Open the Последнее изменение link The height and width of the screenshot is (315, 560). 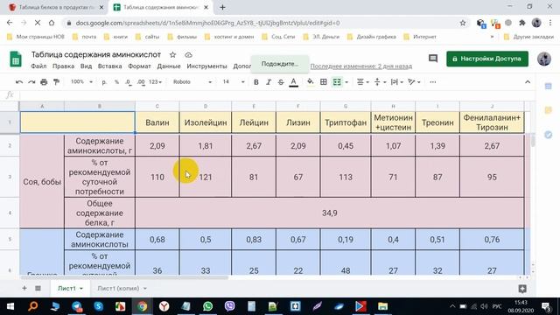[361, 66]
